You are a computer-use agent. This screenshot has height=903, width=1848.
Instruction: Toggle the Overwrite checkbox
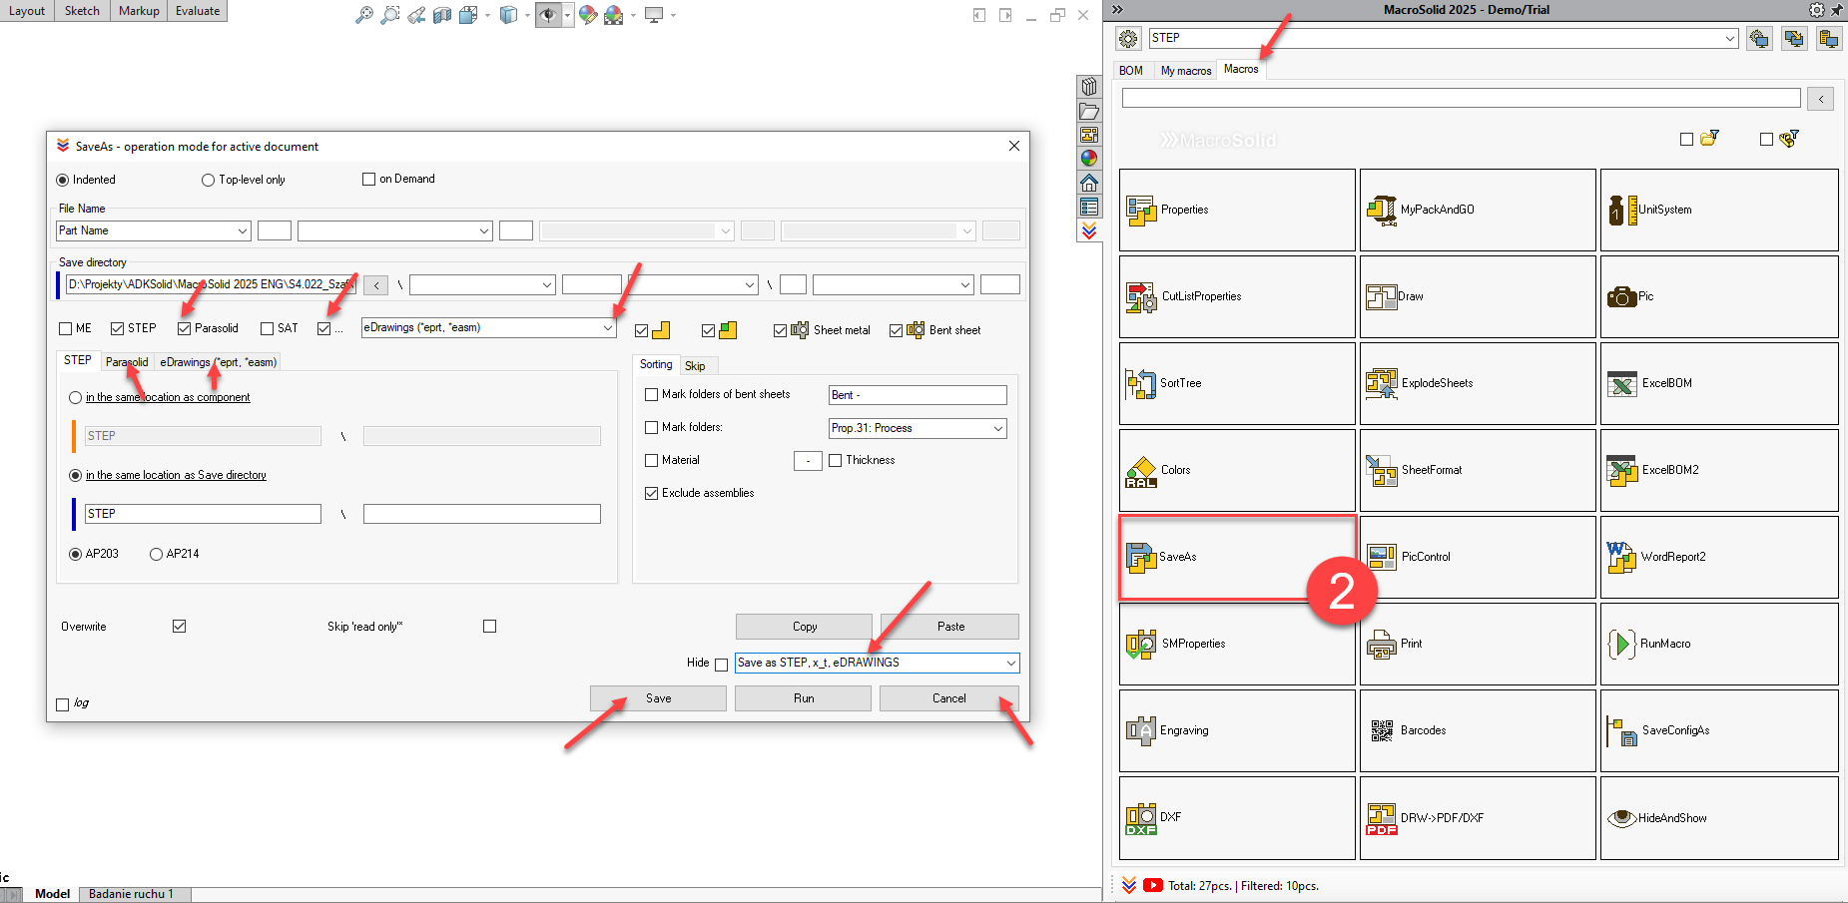pos(179,626)
